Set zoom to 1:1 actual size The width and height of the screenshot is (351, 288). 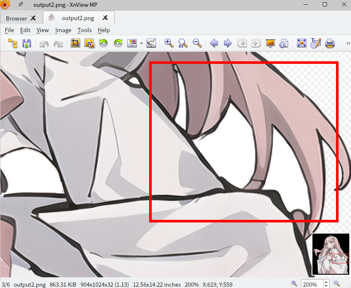tap(183, 43)
